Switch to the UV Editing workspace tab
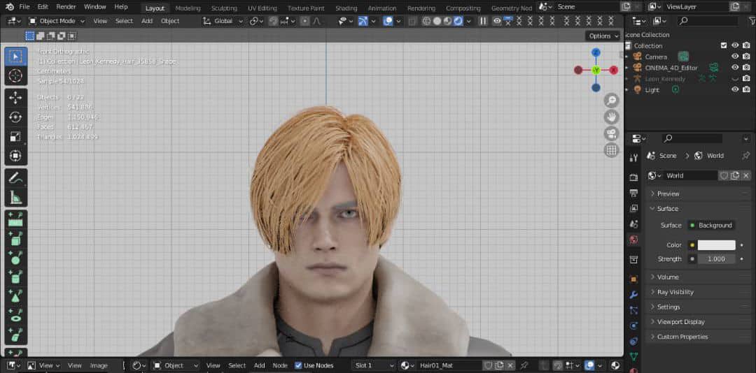The image size is (756, 373). [262, 8]
